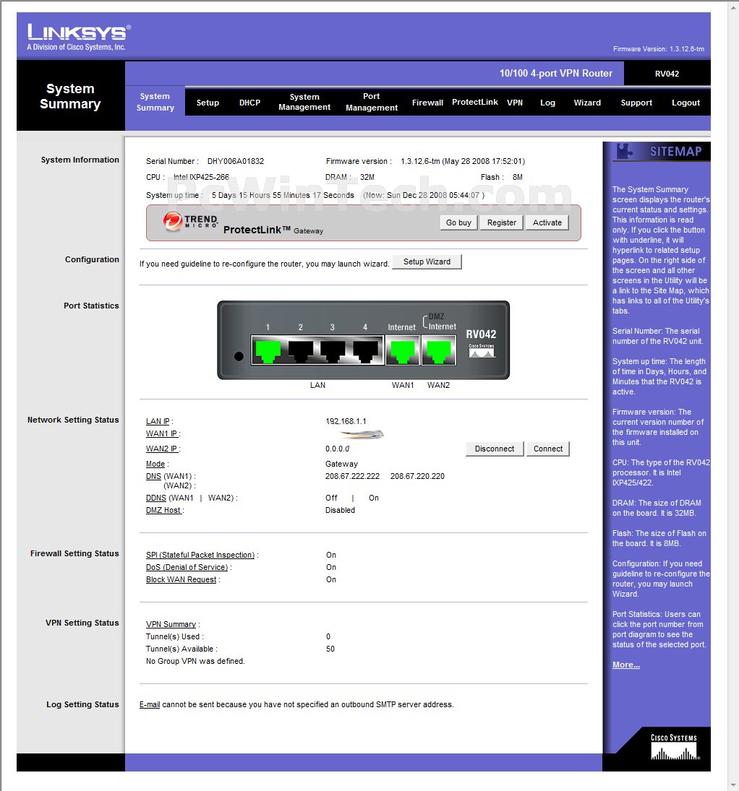Click LAN port 3 icon in diagram

click(333, 350)
